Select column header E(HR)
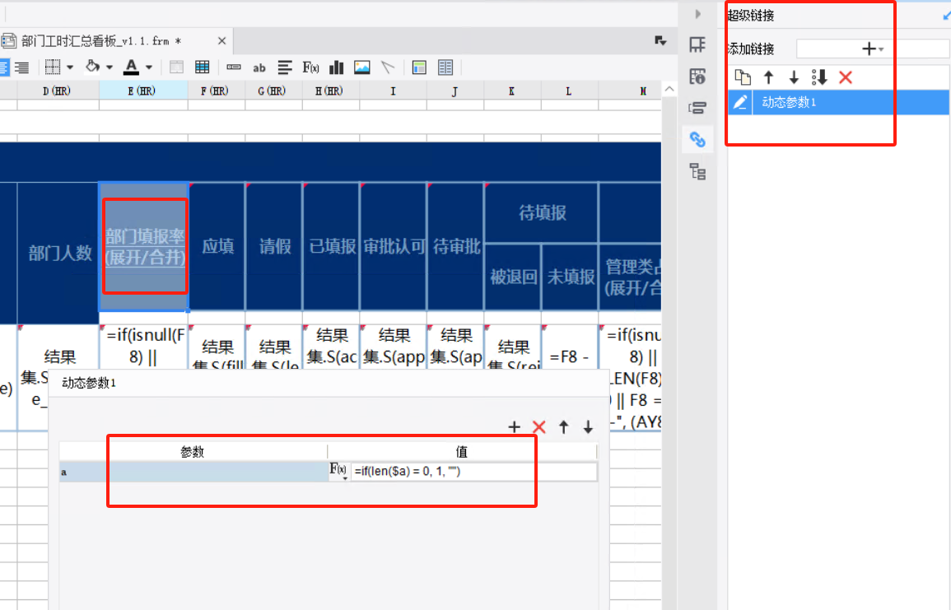 (x=143, y=91)
